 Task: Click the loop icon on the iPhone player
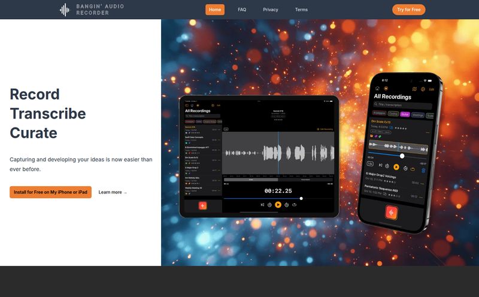[x=413, y=169]
